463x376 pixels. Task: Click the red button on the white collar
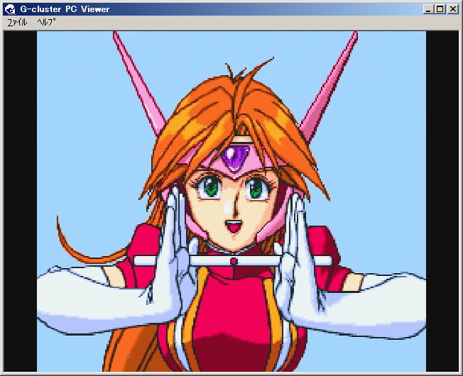[234, 262]
